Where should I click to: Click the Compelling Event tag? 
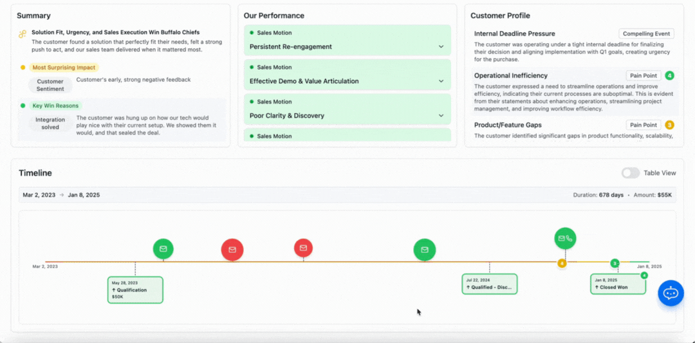point(646,33)
